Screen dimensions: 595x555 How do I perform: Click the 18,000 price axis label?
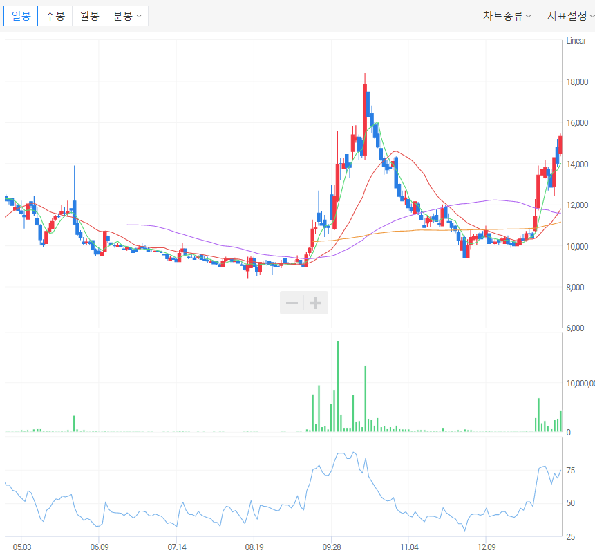[577, 82]
